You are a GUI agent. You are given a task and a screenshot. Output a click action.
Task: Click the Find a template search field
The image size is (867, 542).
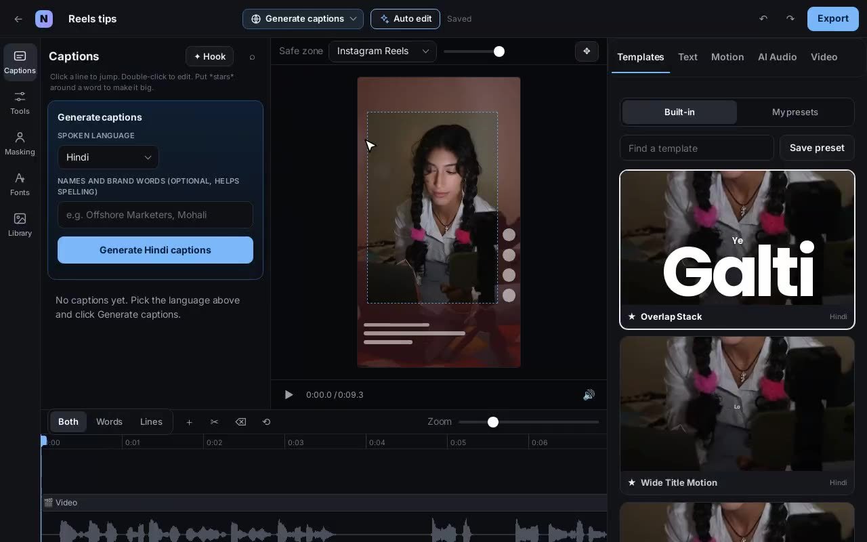pyautogui.click(x=696, y=148)
